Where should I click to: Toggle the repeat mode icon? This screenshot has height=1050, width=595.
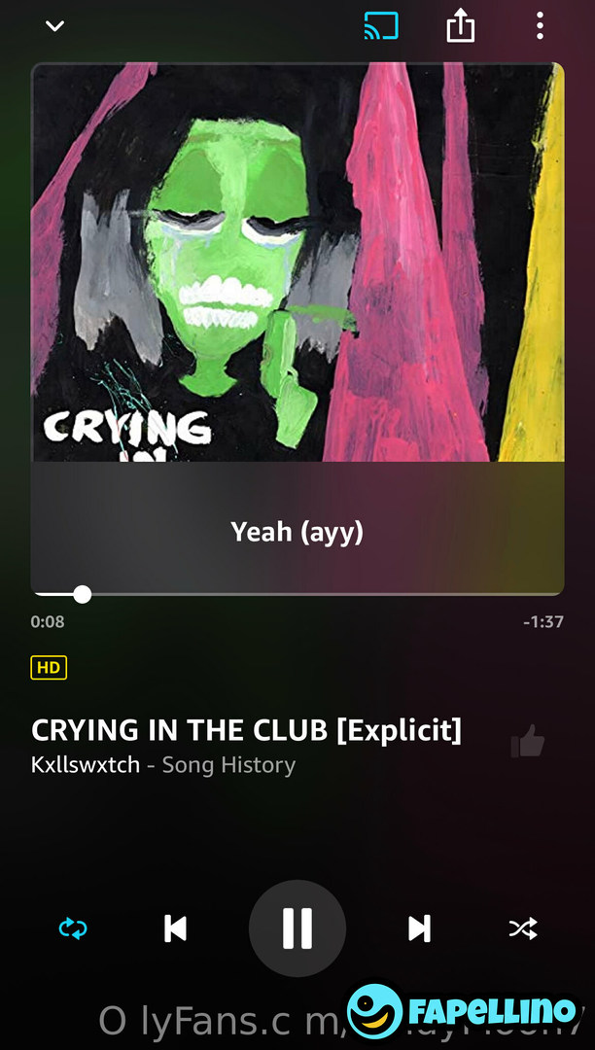73,928
